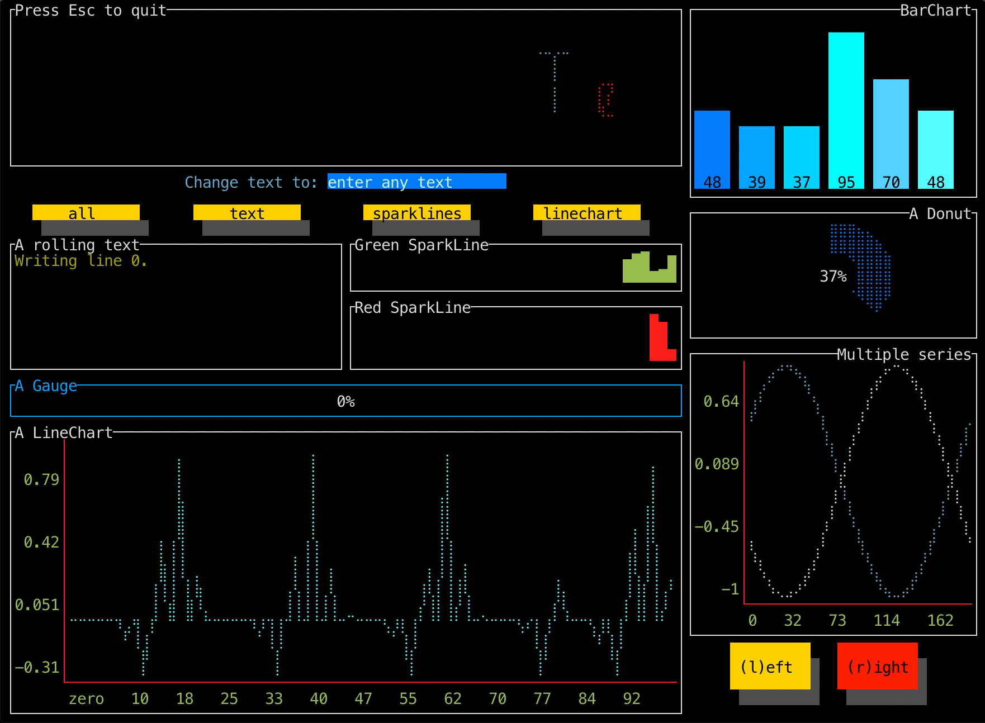The height and width of the screenshot is (723, 985).
Task: Click the red "(r)ight" button
Action: click(878, 666)
